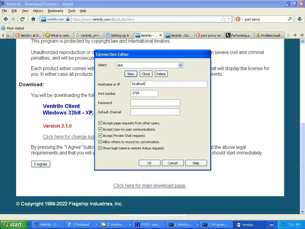This screenshot has height=229, width=305.
Task: Switch to the Problem loadi... tab
Action: (x=269, y=35)
